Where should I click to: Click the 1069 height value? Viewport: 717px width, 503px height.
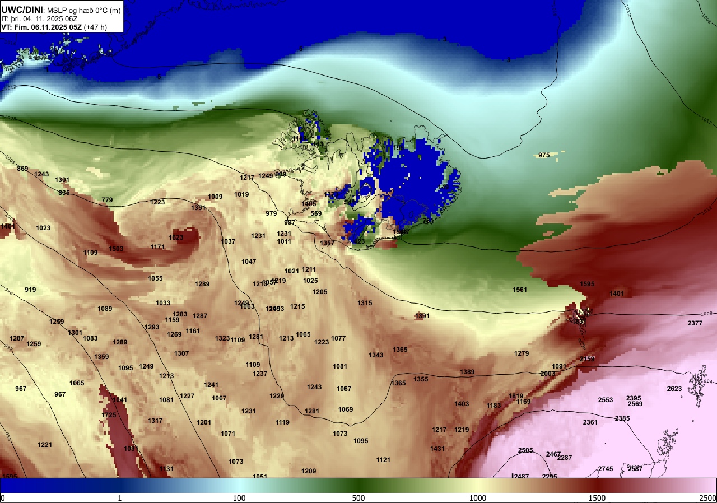coord(346,409)
